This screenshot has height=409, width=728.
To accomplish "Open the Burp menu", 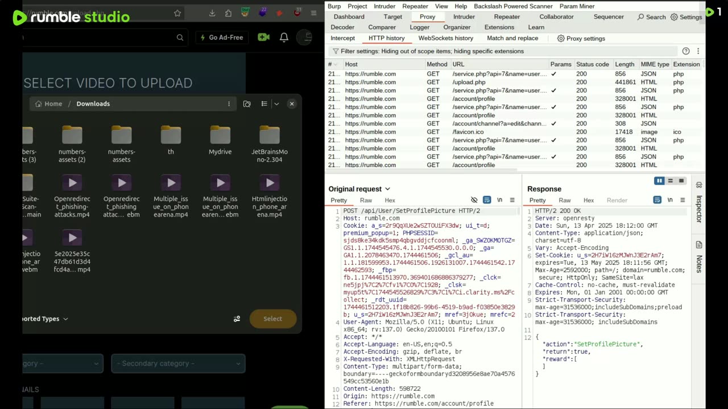I will [x=334, y=6].
